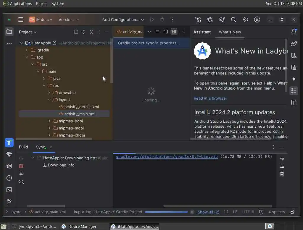Open the Places menu

41,4
